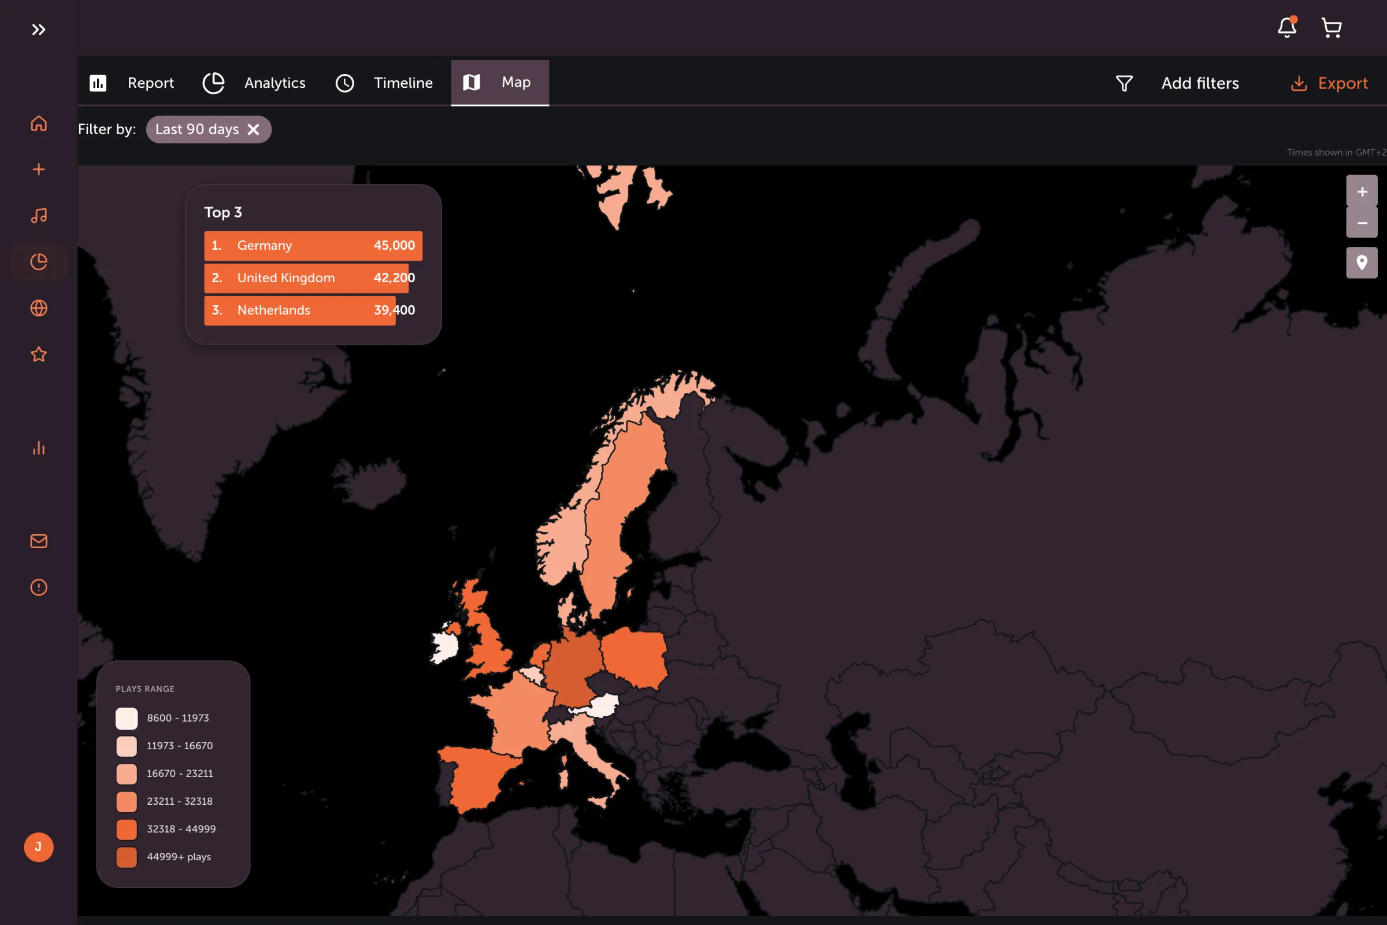Click the PLAYS RANGE legend title
Screen dimensions: 1387x925
point(145,689)
